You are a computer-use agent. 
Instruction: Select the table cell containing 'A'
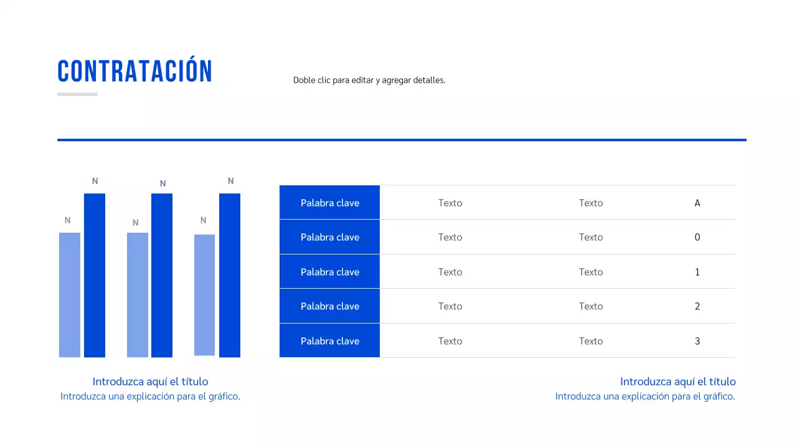click(697, 203)
